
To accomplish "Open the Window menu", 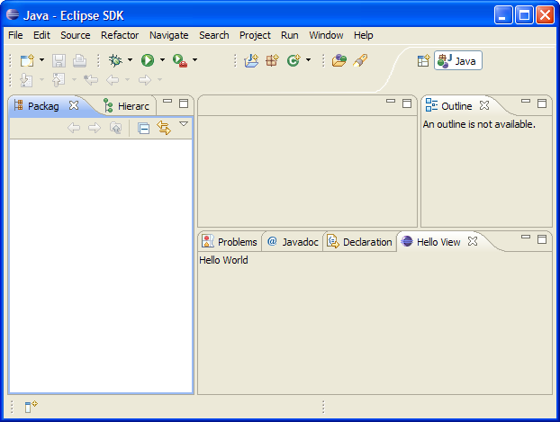I will (x=326, y=35).
